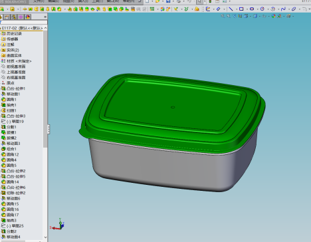Open the View Settings monitor icon

tap(288, 16)
